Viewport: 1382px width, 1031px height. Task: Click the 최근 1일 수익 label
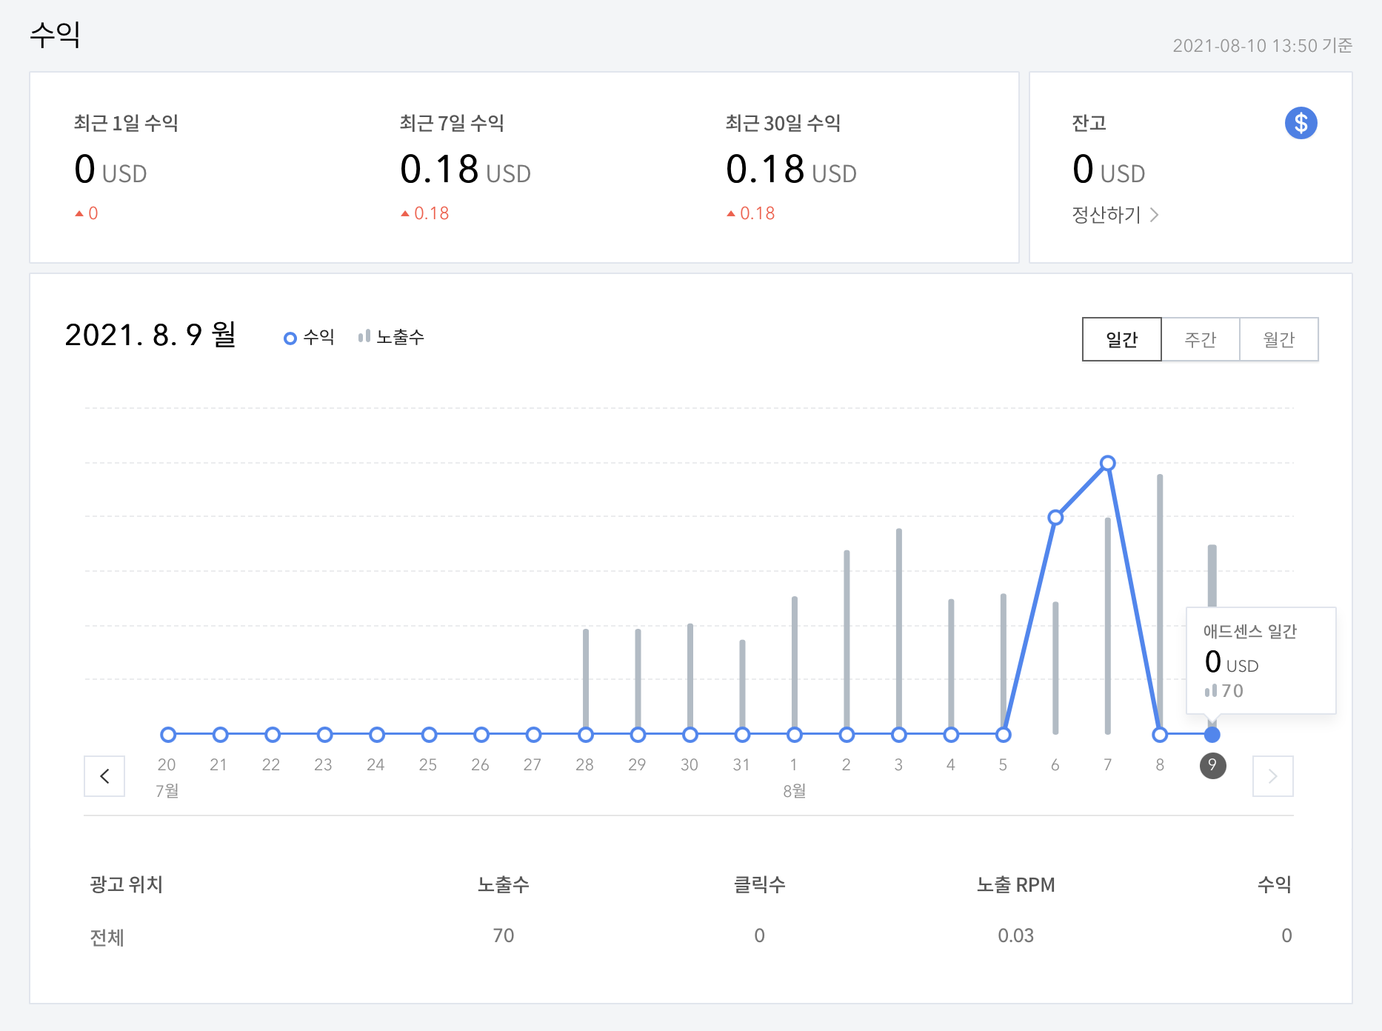tap(126, 123)
